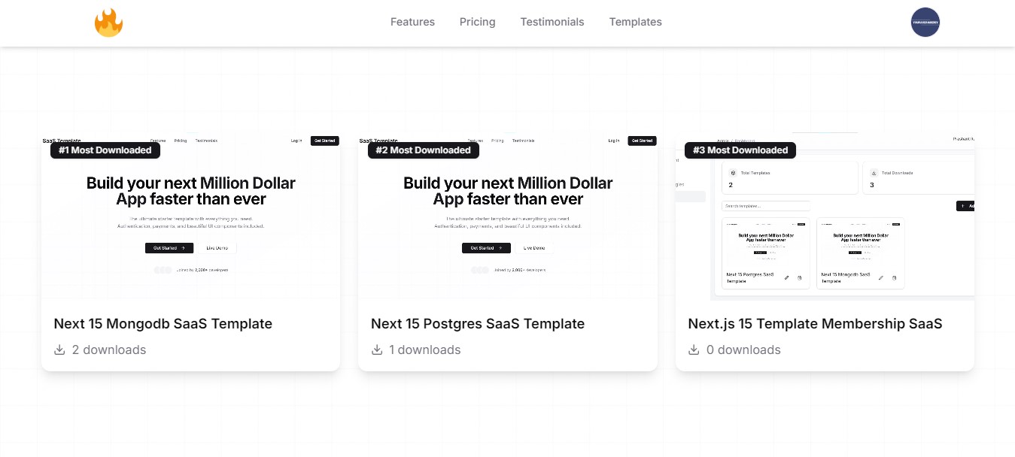Select the Mongodb template preview image
Viewport: 1015px width, 457px height.
[190, 225]
